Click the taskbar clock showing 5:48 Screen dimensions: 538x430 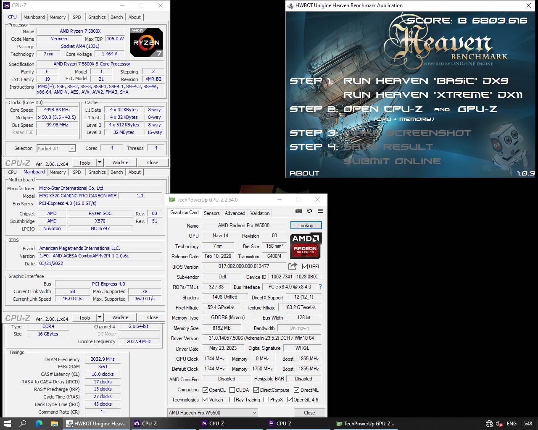point(527,424)
